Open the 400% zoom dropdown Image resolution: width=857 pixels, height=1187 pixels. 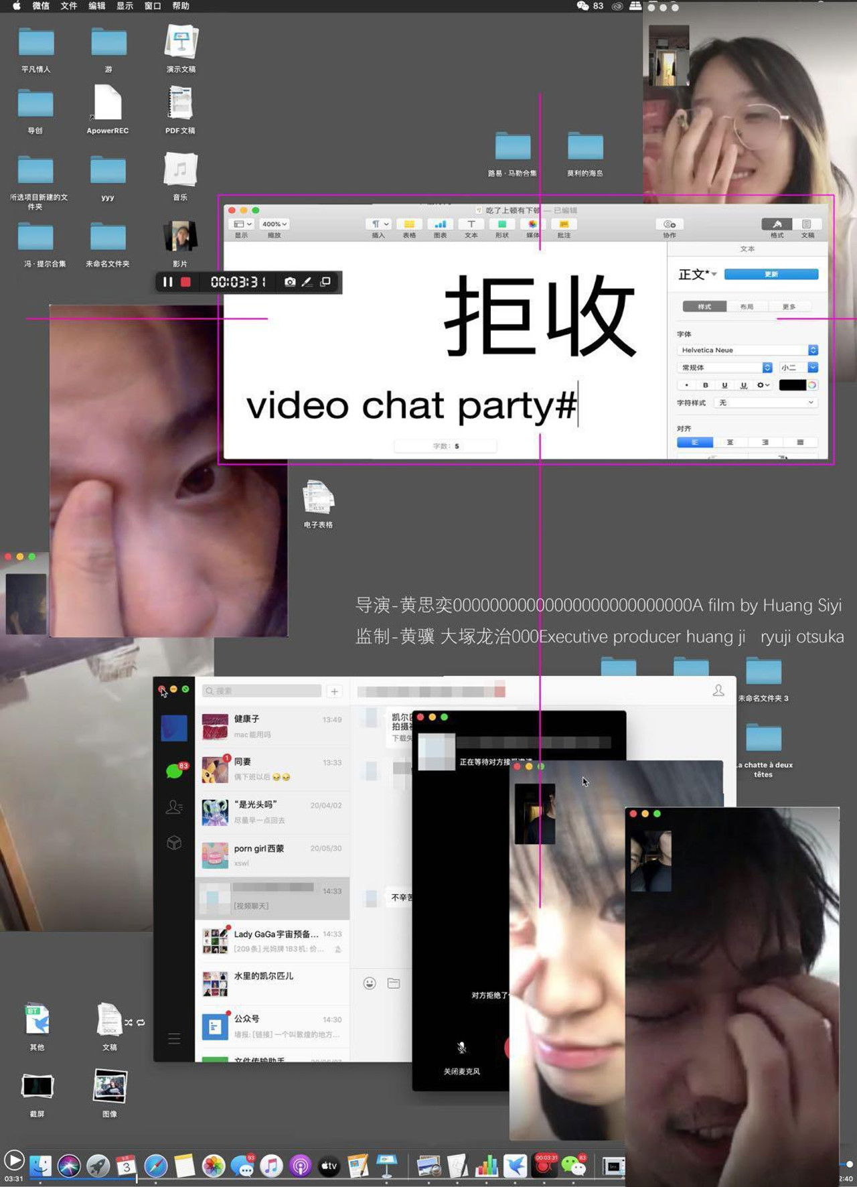(274, 224)
